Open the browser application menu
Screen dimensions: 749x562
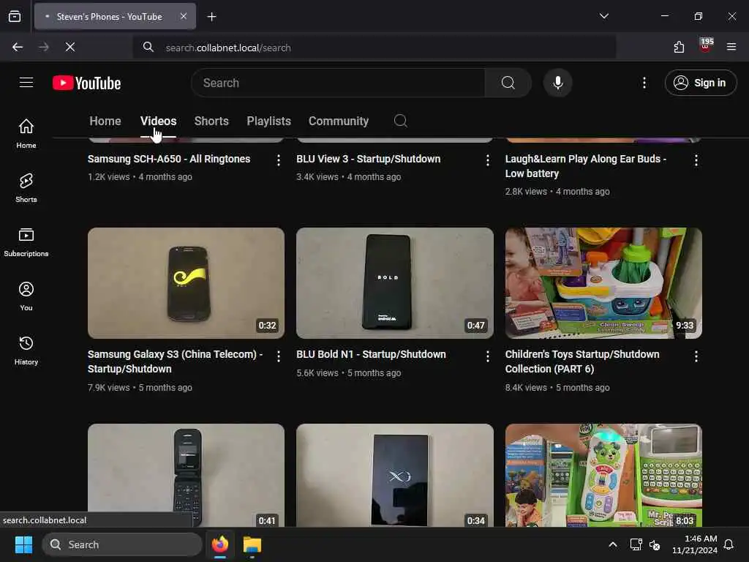point(731,47)
